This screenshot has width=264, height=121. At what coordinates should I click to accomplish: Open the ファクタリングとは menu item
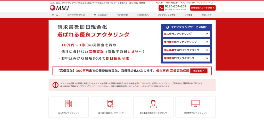coord(76,15)
